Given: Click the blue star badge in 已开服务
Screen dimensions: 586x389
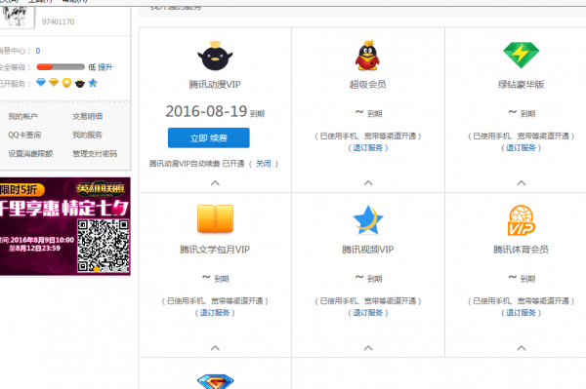Looking at the screenshot, I should [93, 83].
